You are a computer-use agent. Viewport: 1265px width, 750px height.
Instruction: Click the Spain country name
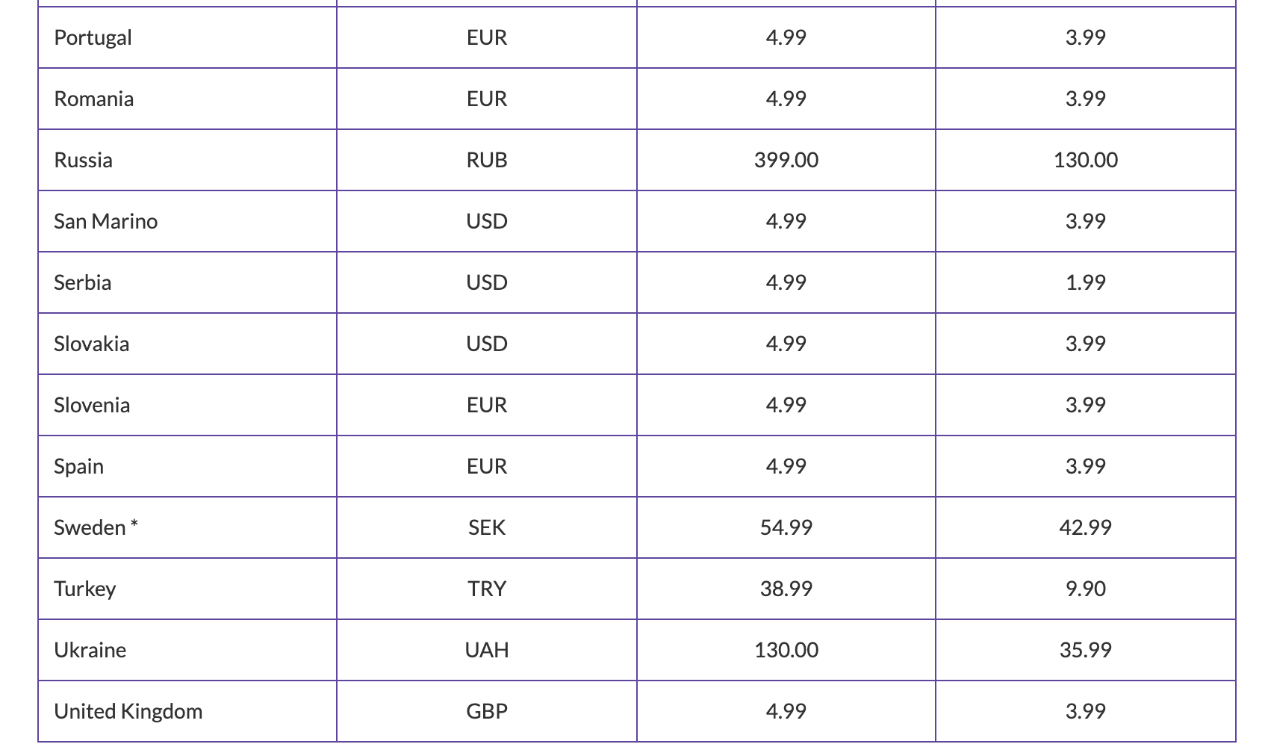(79, 466)
